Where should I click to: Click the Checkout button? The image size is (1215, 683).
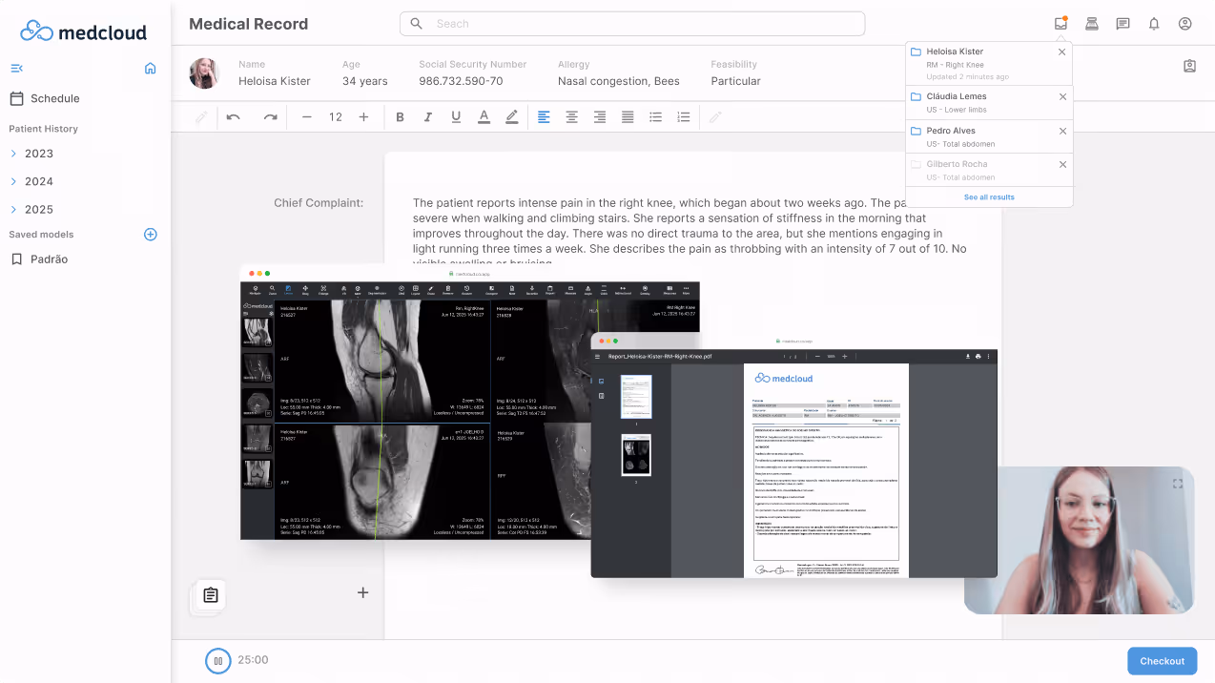tap(1162, 660)
